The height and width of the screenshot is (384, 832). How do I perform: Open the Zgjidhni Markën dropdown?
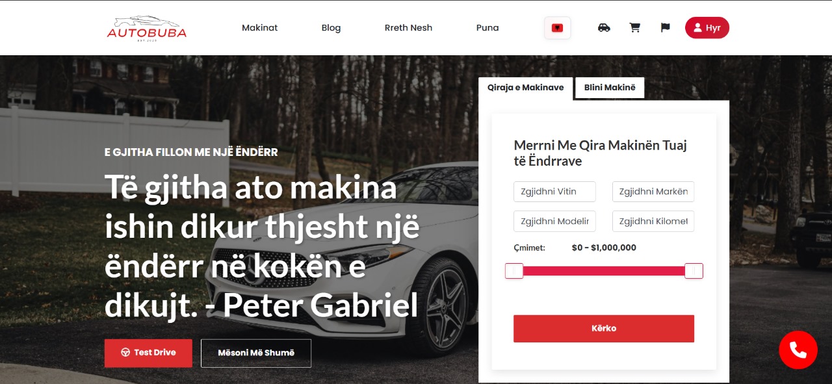click(653, 192)
